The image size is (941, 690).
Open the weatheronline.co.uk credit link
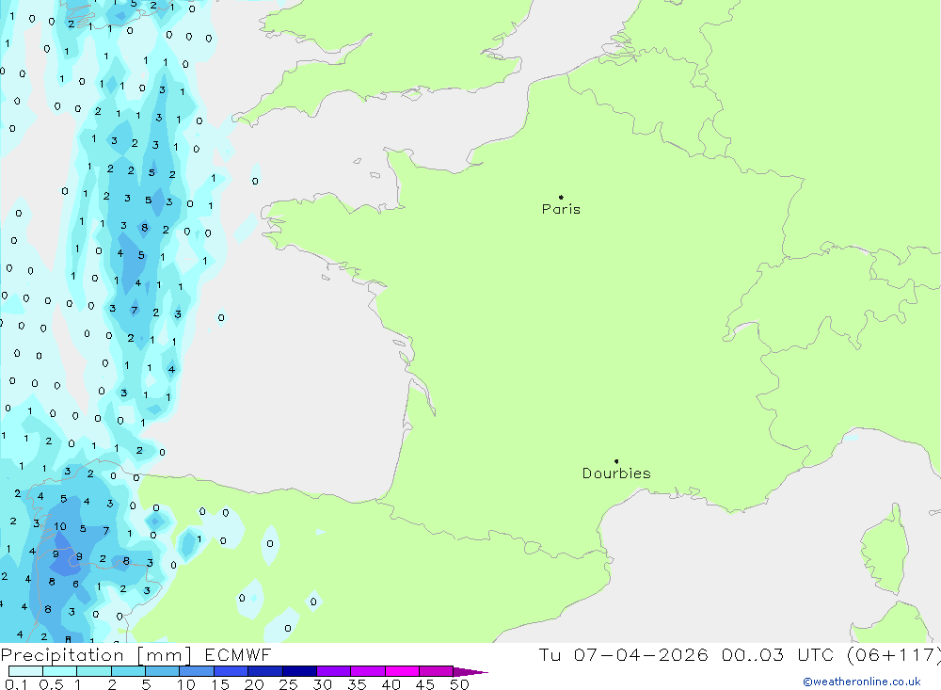click(x=862, y=682)
